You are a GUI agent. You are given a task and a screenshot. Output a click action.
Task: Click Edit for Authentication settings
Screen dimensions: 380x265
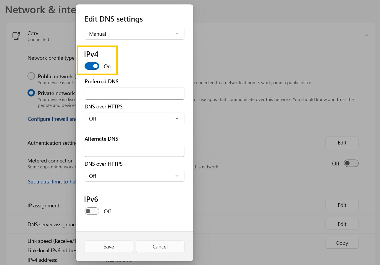click(x=342, y=142)
